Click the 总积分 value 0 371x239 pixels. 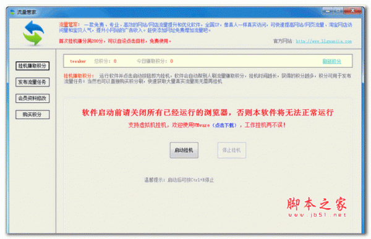click(x=115, y=61)
